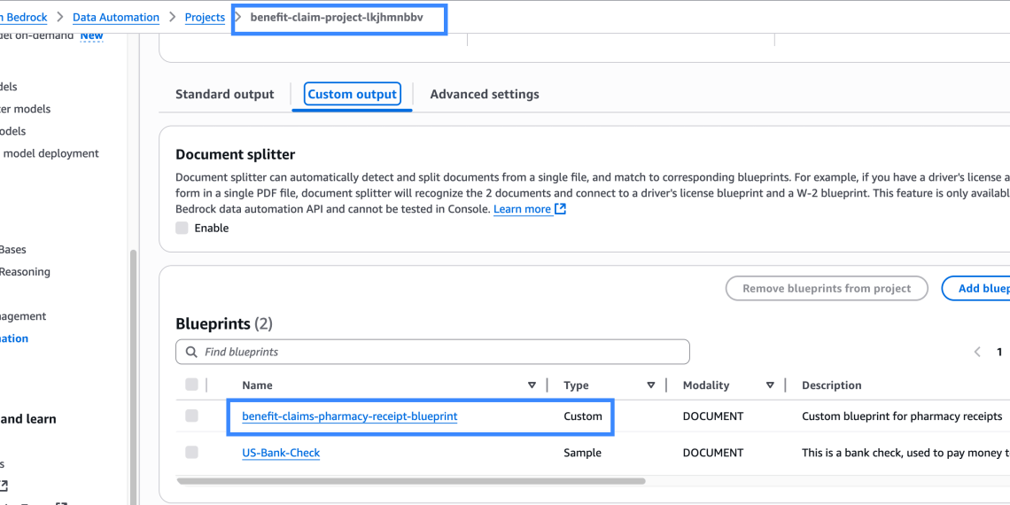The height and width of the screenshot is (505, 1010).
Task: Switch to the Standard output tab
Action: pos(225,94)
